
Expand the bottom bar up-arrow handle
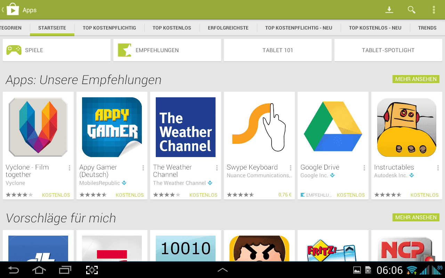coord(222,270)
